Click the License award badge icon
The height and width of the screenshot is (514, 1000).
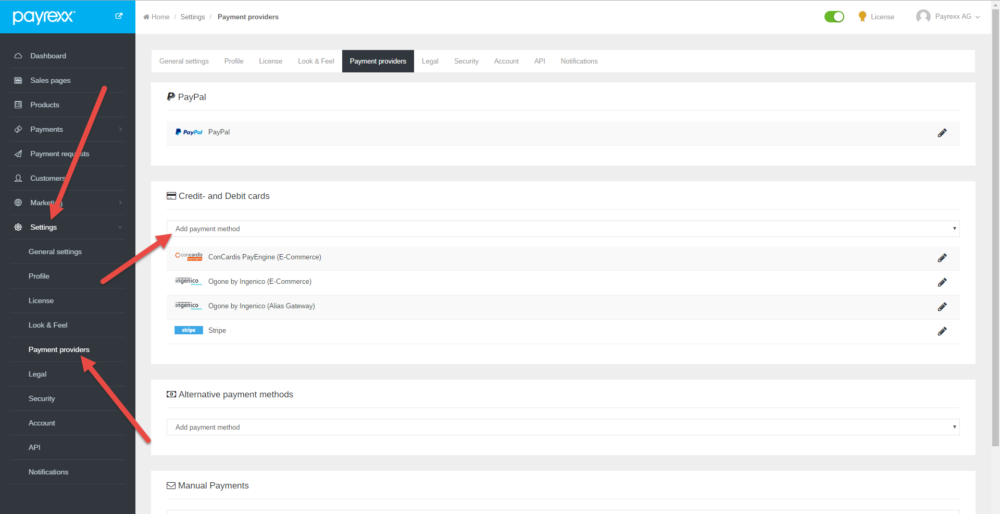[x=863, y=17]
